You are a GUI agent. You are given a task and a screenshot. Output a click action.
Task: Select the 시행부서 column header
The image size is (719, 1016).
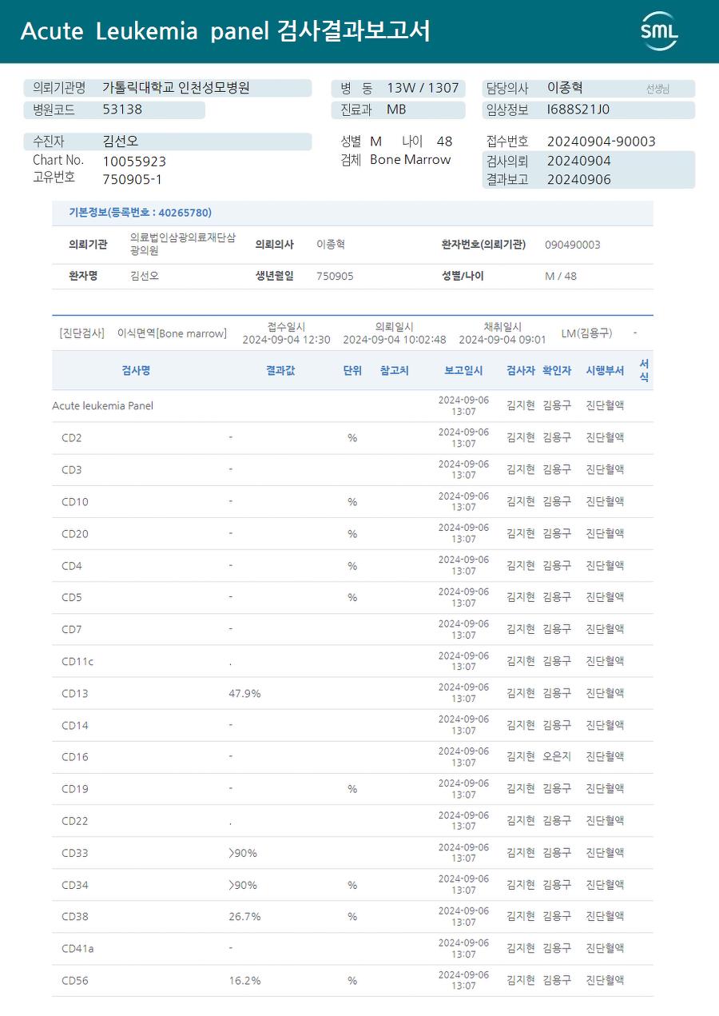pyautogui.click(x=605, y=370)
